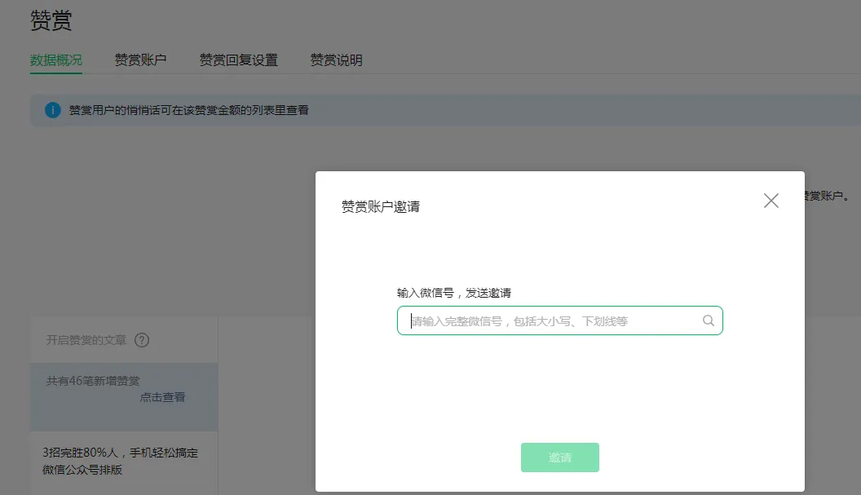The height and width of the screenshot is (495, 861).
Task: Click the search magnifier in the WeChat ID field
Action: 707,320
